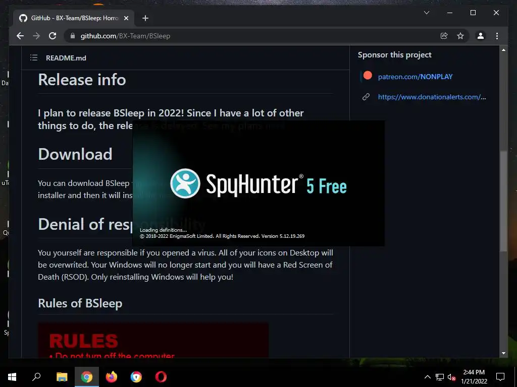The height and width of the screenshot is (387, 517).
Task: Click the forward navigation arrow
Action: coord(36,36)
